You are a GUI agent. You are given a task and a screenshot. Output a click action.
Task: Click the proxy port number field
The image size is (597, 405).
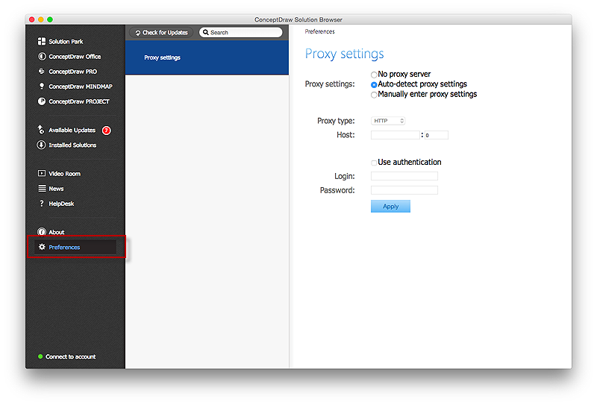(x=437, y=135)
